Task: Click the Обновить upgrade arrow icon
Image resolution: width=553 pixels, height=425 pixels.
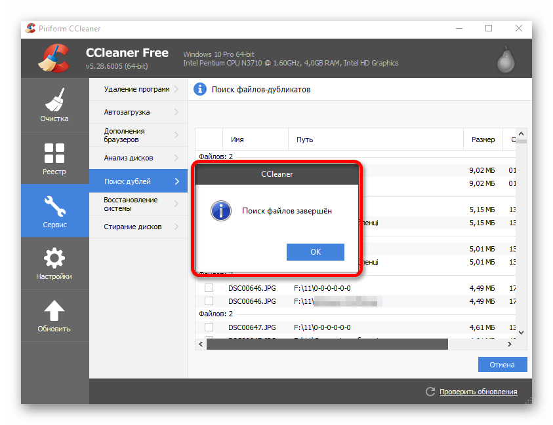Action: [x=54, y=310]
